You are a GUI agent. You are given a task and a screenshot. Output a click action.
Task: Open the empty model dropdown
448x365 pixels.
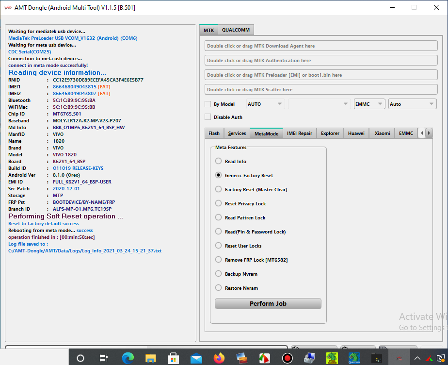tap(319, 104)
